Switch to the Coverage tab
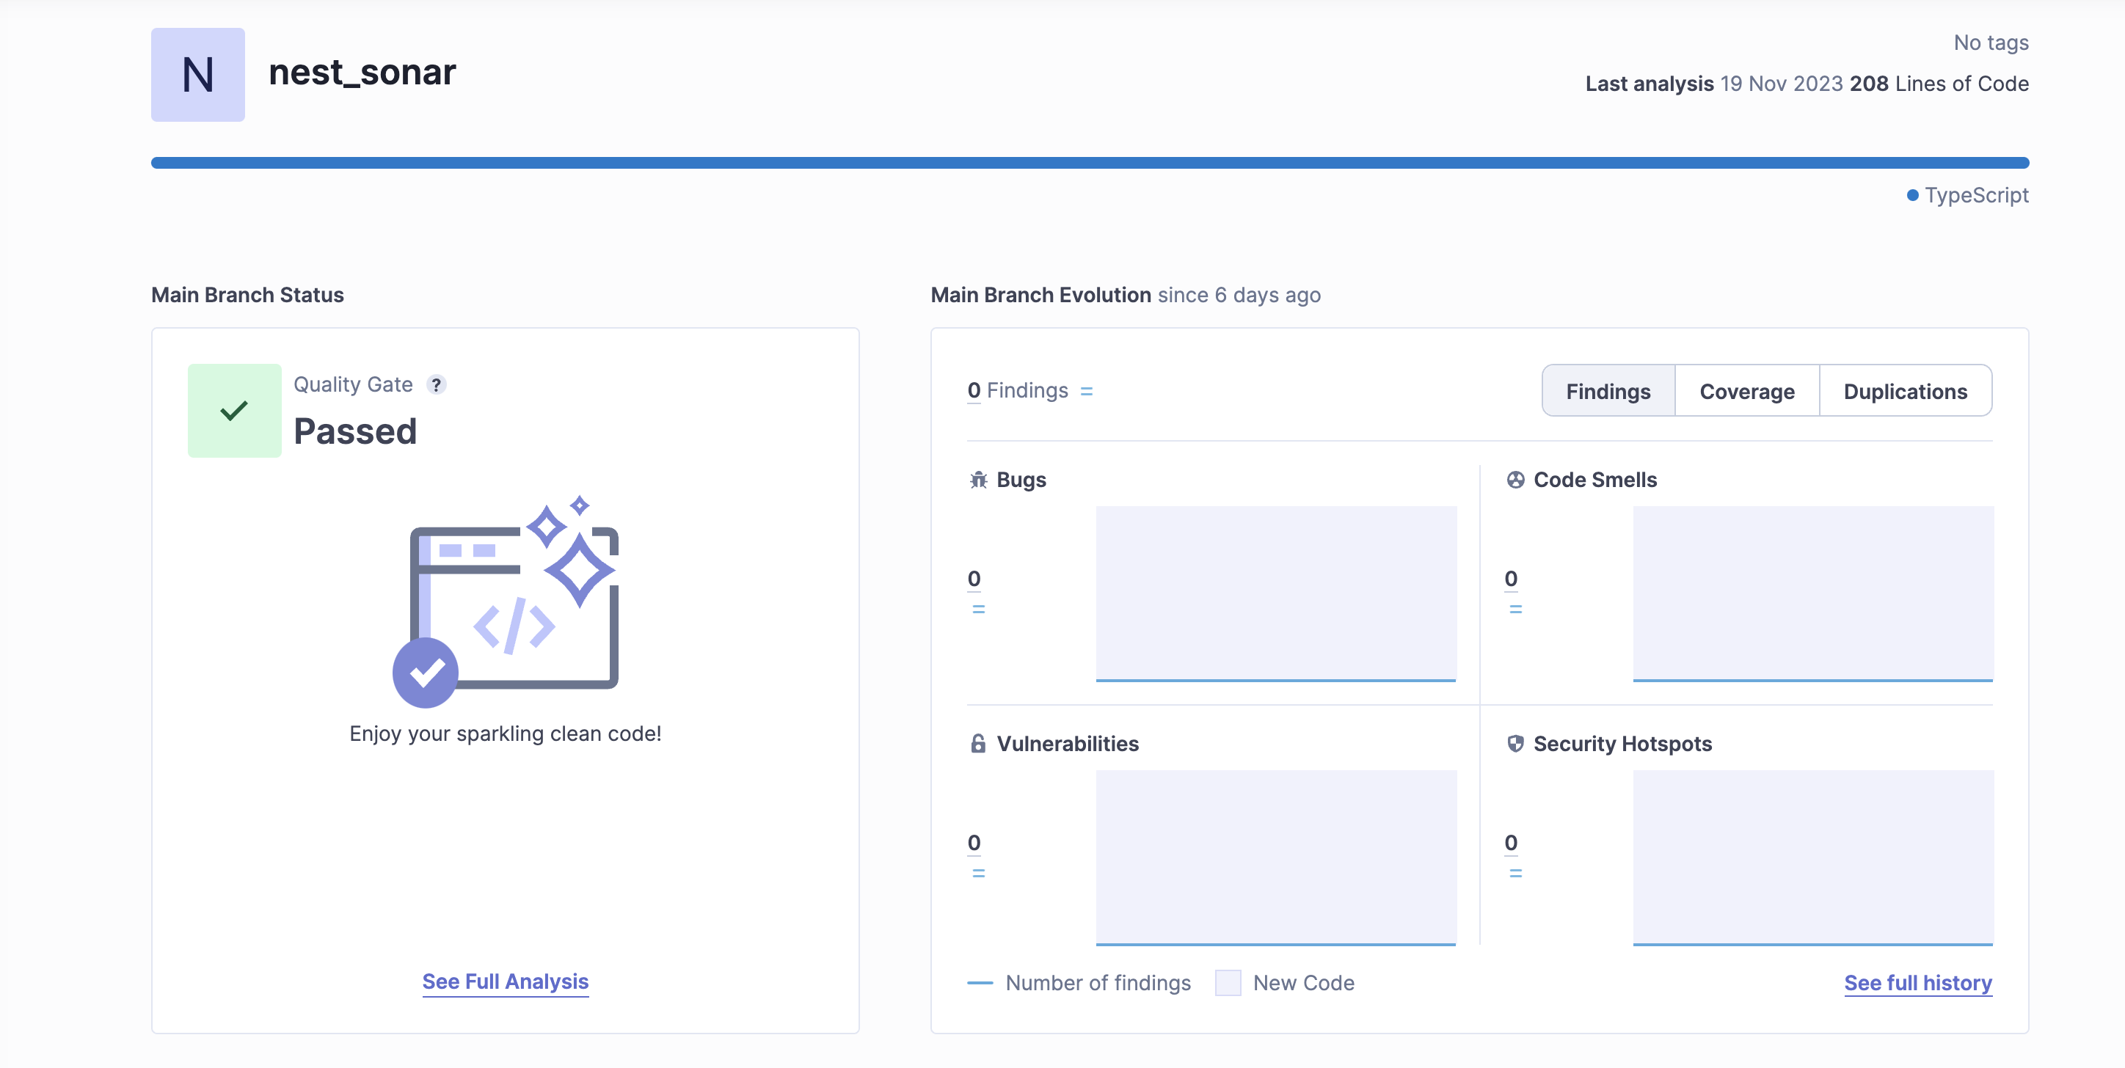2125x1068 pixels. [1746, 391]
